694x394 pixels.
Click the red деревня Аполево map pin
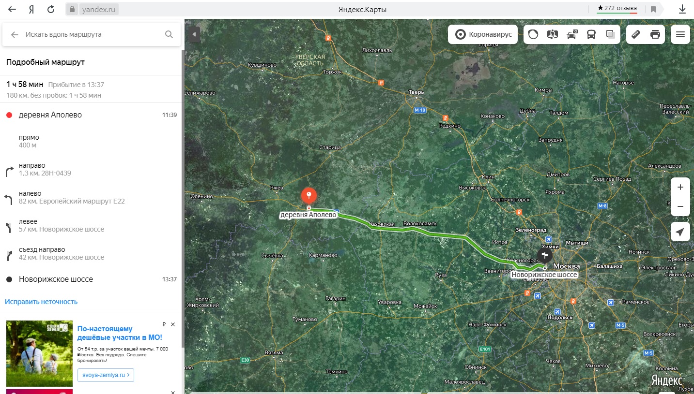(x=309, y=196)
